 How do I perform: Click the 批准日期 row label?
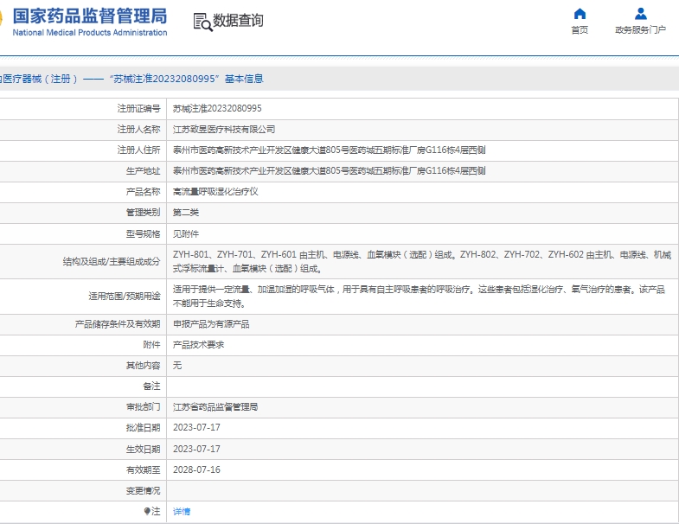point(143,428)
